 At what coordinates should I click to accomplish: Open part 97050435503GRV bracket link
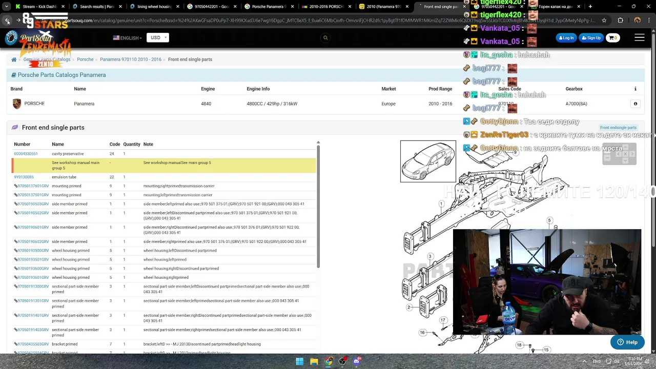(x=33, y=344)
